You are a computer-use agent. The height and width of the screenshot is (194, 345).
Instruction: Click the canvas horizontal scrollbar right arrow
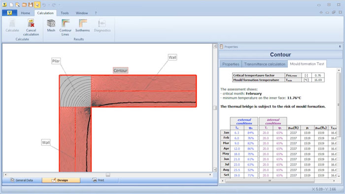[210, 175]
